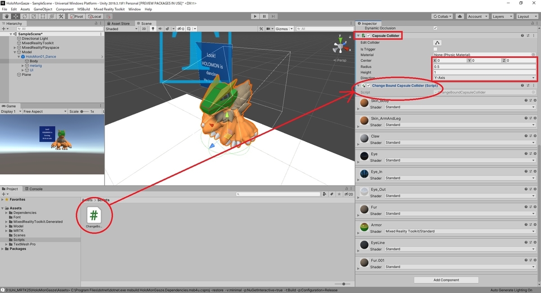Search project by type icon
This screenshot has height=293, width=541.
pyautogui.click(x=325, y=194)
